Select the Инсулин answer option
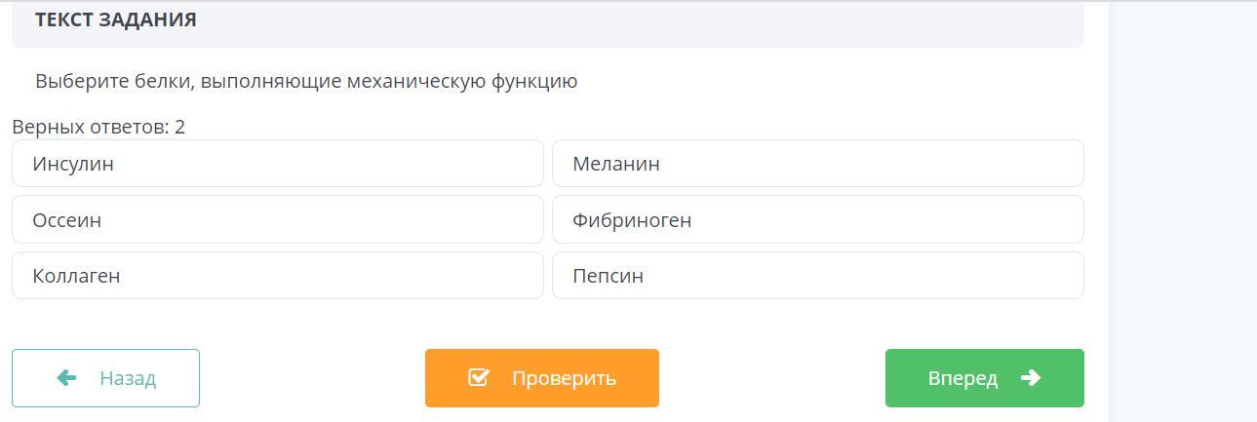1257x422 pixels. (x=277, y=164)
